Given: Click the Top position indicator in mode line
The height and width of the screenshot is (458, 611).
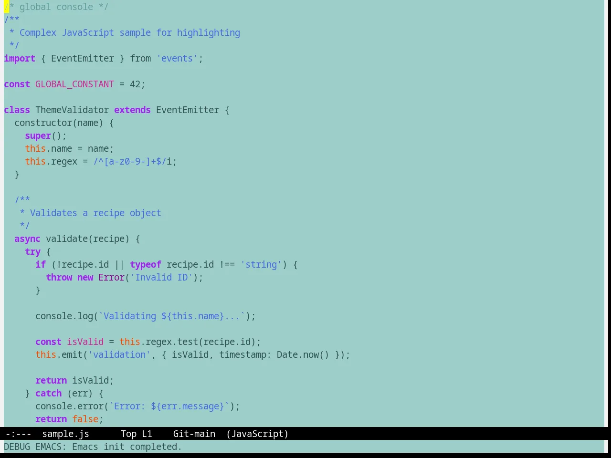Looking at the screenshot, I should click(x=128, y=434).
